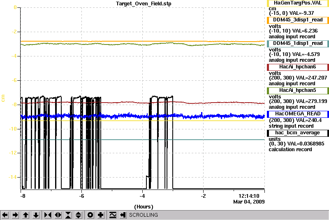Screen dimensions: 329x220
Task: Click the Mar 04, 2009 date label
Action: [249, 202]
